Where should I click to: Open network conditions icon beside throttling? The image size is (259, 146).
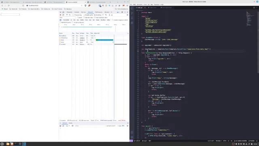coord(106,15)
